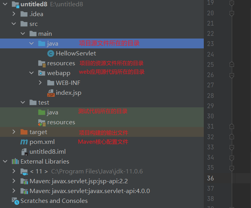Screen dimensions: 251x208
Task: Click the main folder icon
Action: click(x=33, y=34)
